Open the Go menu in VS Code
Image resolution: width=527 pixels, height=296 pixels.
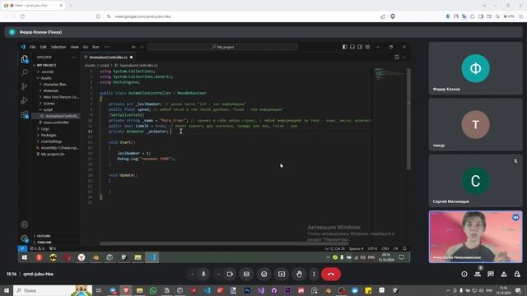tap(86, 47)
